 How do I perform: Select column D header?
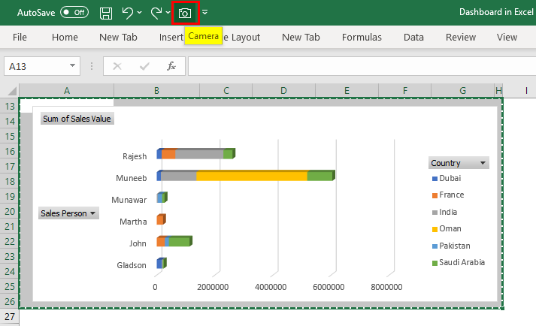283,91
